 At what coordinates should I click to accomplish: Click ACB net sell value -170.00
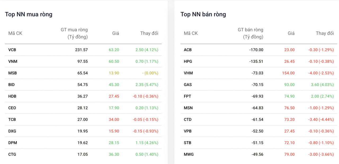tap(256, 50)
